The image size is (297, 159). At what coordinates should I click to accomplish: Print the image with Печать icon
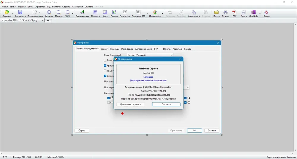point(225,12)
